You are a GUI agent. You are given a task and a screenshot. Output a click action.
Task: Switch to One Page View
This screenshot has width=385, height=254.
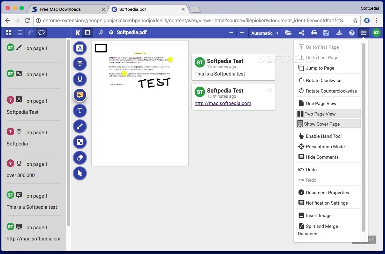point(328,103)
